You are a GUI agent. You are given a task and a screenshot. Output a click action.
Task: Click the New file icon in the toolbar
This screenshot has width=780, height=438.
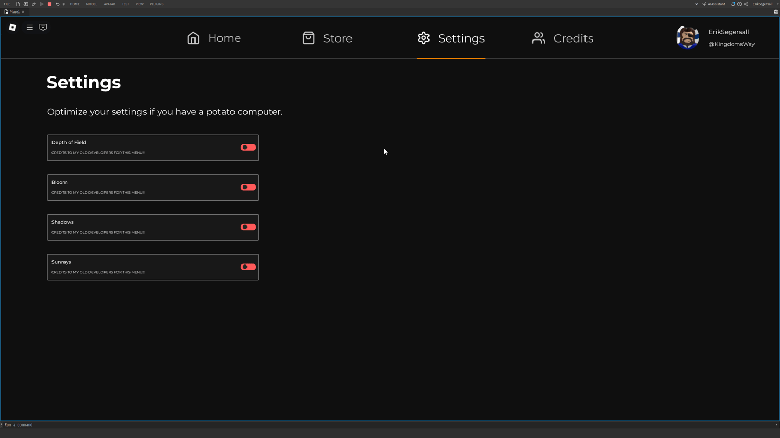click(18, 4)
